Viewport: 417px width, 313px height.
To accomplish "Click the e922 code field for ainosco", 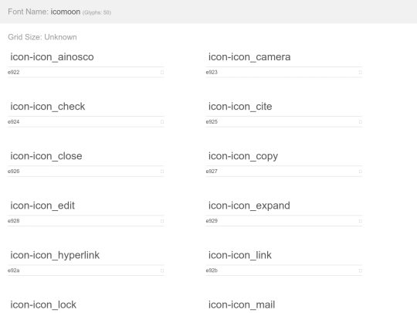I will click(83, 73).
